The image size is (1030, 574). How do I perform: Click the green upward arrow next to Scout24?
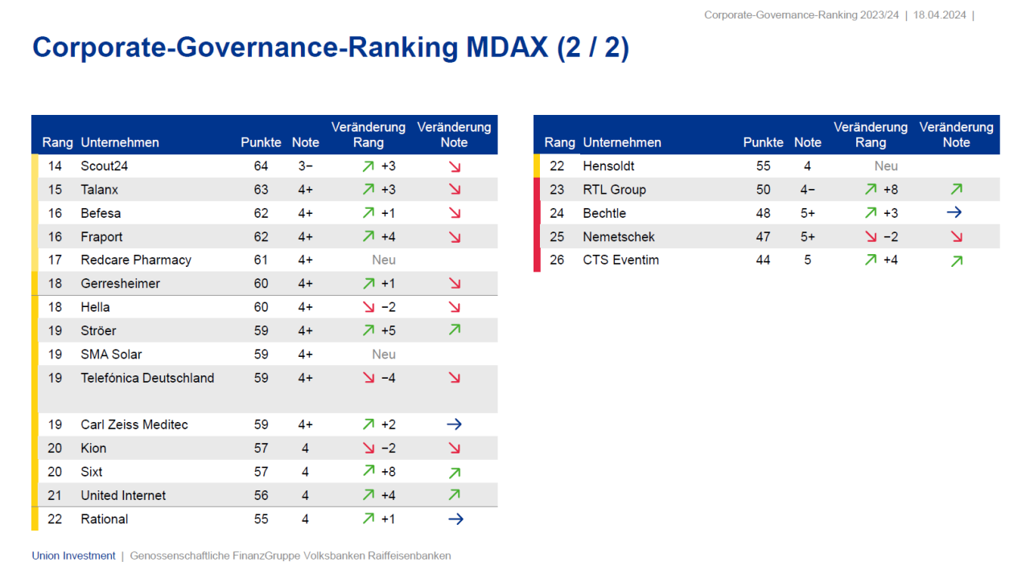[369, 166]
